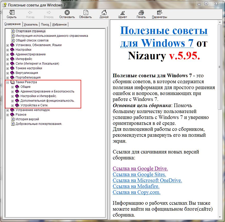The image size is (225, 222).
Task: Click the book icon beside Тонкие настройки
Action: point(13,68)
